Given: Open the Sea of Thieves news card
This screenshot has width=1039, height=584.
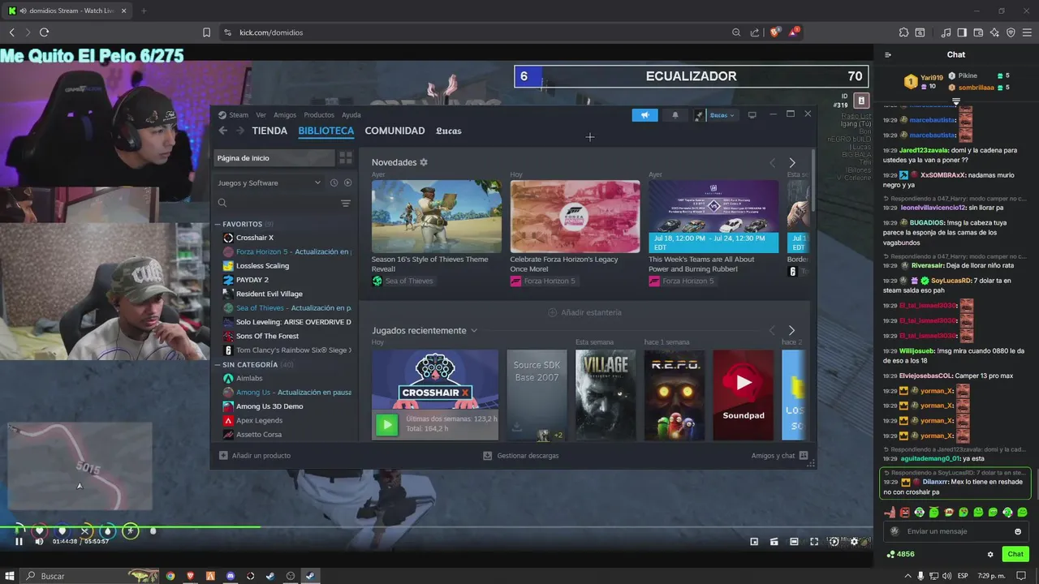Looking at the screenshot, I should click(437, 217).
